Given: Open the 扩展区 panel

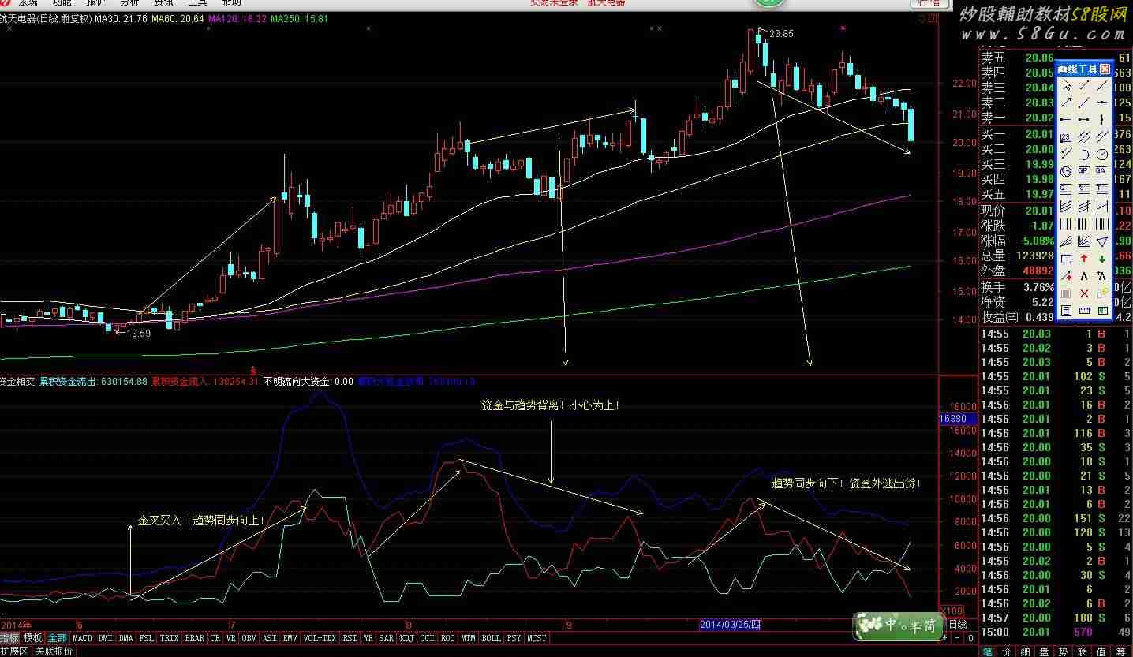Looking at the screenshot, I should pos(15,651).
